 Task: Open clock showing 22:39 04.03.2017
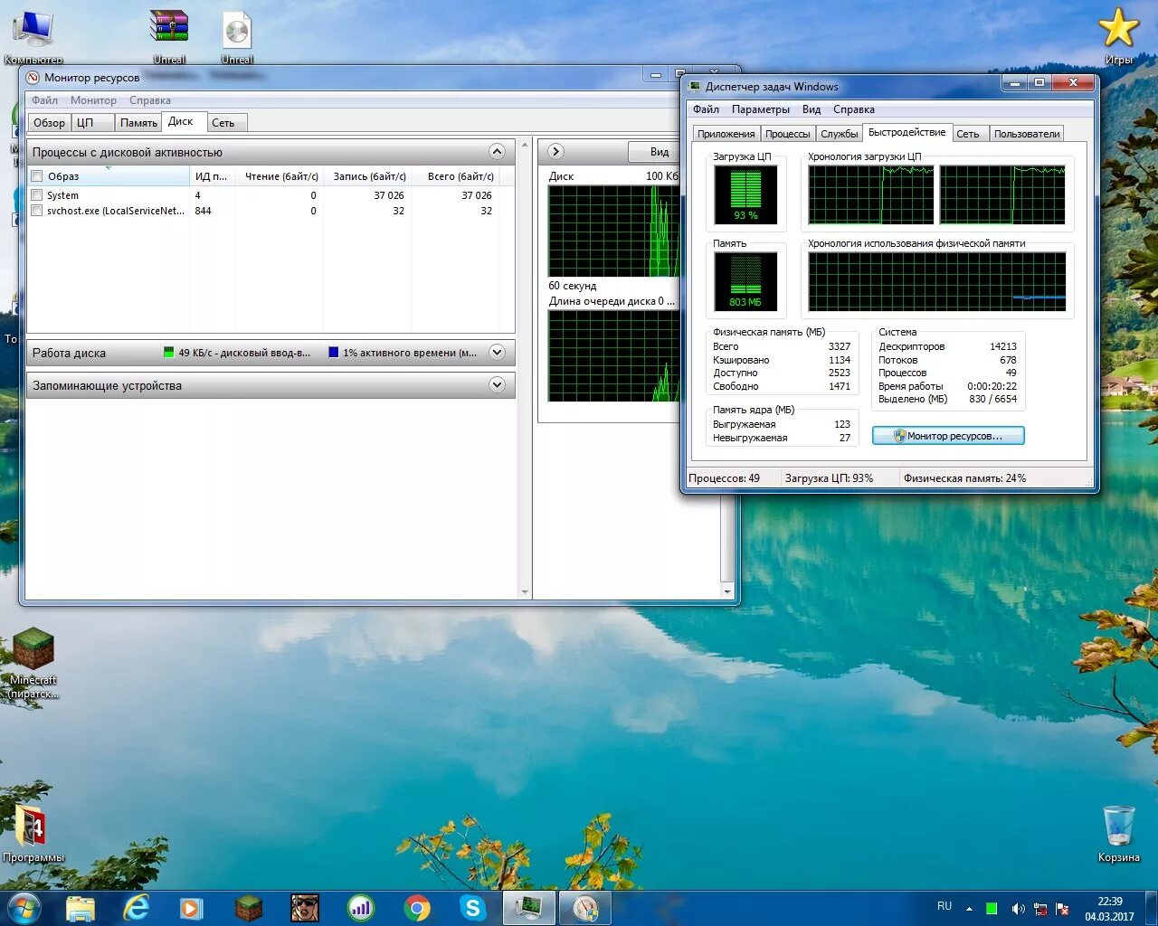[1110, 909]
